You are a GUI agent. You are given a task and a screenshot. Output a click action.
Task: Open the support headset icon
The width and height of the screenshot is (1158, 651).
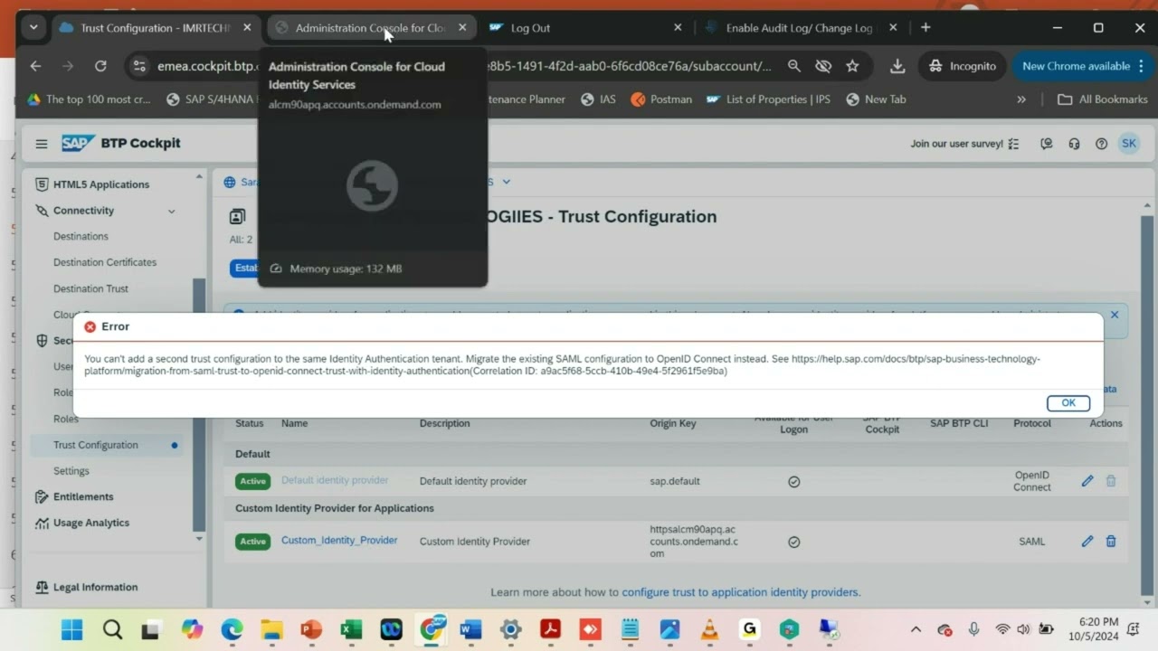point(1074,144)
